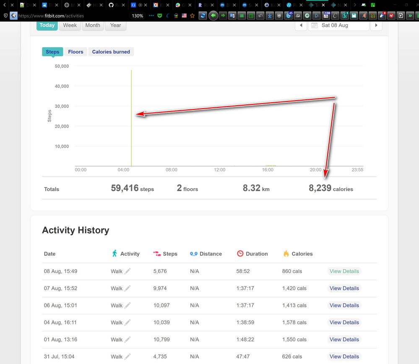
Task: Click the 59,416 steps total
Action: 132,188
